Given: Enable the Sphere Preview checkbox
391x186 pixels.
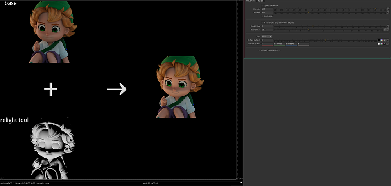Looking at the screenshot, I should point(263,5).
